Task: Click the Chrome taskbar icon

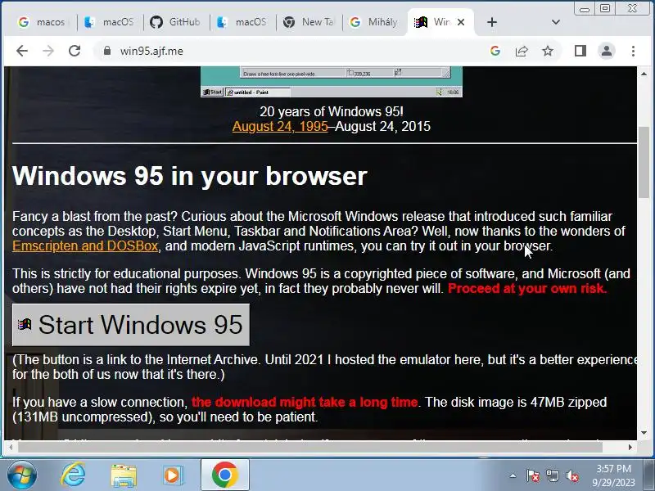Action: (x=224, y=475)
